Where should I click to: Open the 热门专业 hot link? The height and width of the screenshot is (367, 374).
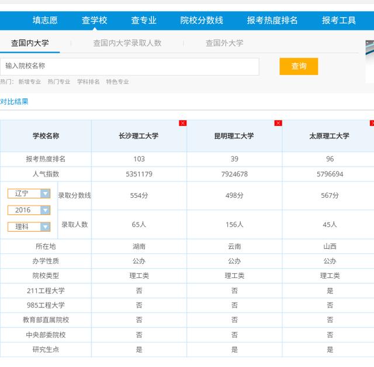[x=59, y=82]
